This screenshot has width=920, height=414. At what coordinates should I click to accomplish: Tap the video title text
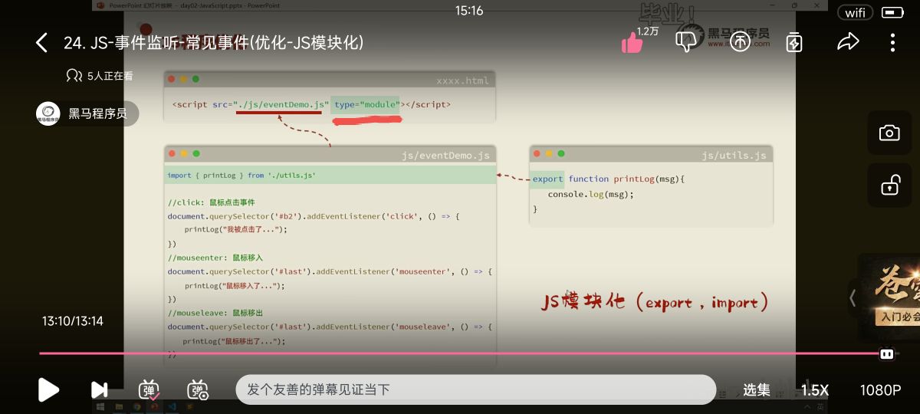tap(214, 43)
